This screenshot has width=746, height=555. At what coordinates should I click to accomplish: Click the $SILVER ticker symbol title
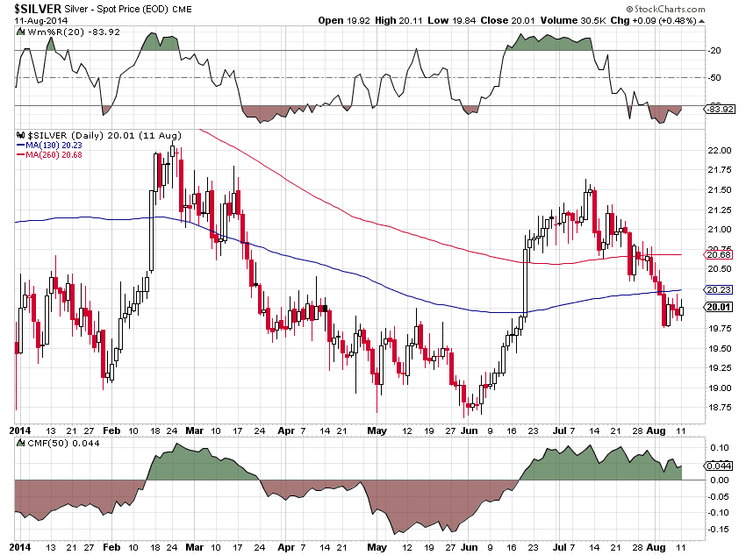(38, 9)
